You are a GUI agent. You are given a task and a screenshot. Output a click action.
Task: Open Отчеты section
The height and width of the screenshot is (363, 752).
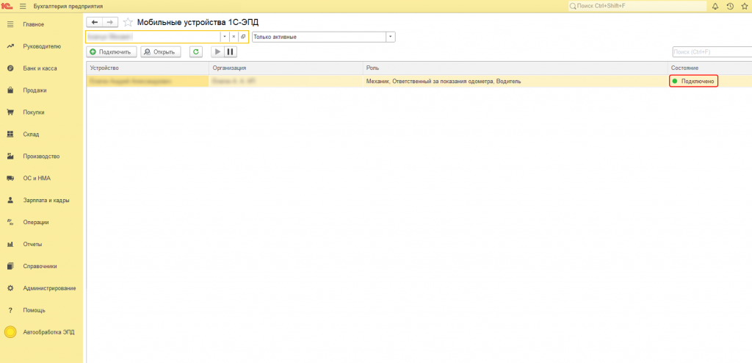(32, 245)
